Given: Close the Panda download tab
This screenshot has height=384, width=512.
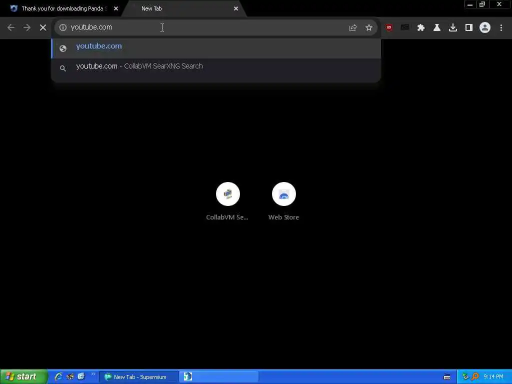Looking at the screenshot, I should click(116, 8).
